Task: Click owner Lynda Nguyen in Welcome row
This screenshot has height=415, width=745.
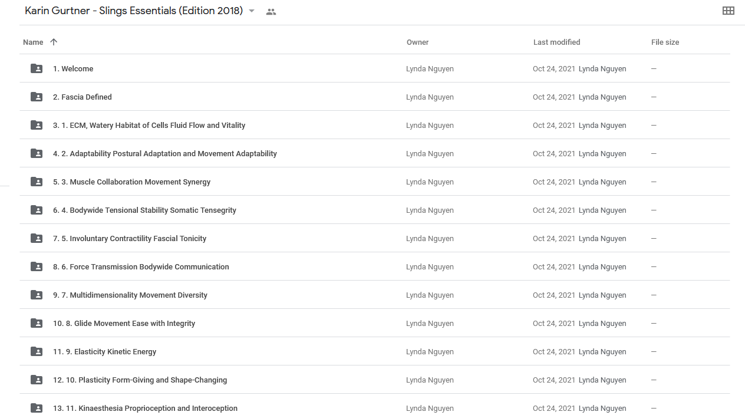Action: click(430, 69)
